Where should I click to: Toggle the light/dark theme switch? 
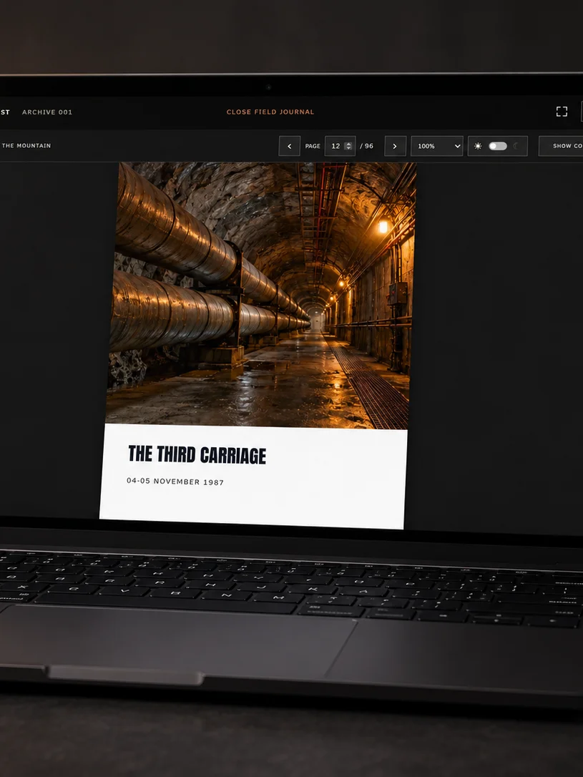[x=498, y=146]
